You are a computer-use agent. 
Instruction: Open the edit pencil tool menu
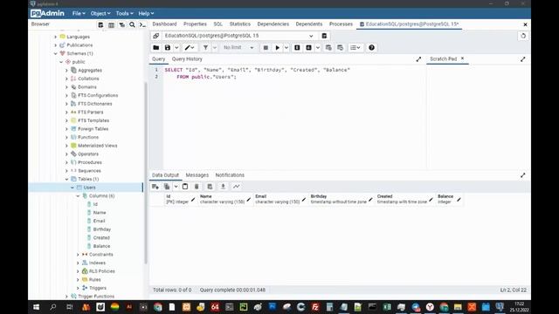click(190, 48)
